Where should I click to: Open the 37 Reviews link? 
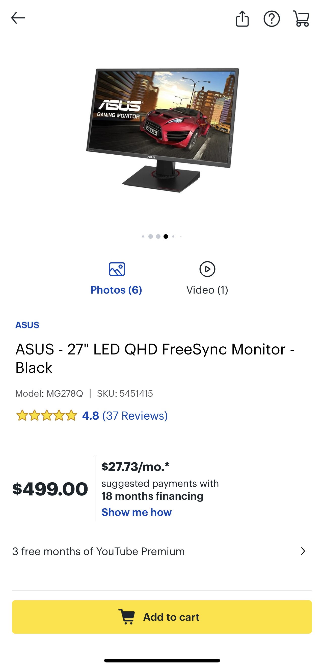(x=135, y=415)
